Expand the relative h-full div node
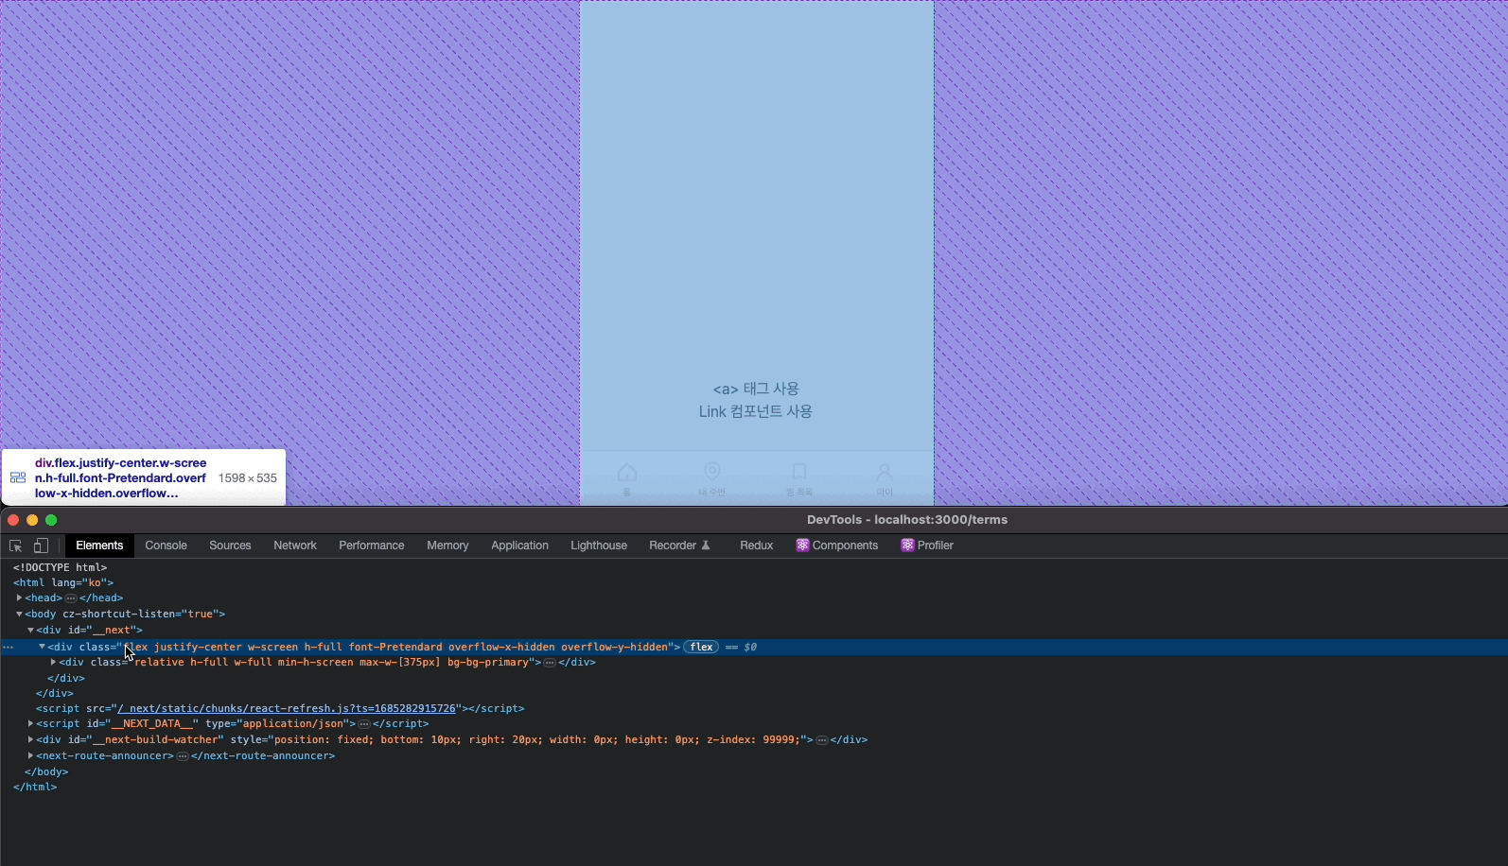1508x866 pixels. 53,662
